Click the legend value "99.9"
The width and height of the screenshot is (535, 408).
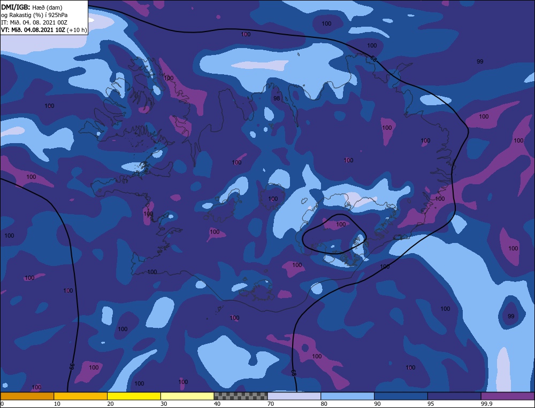coord(486,404)
